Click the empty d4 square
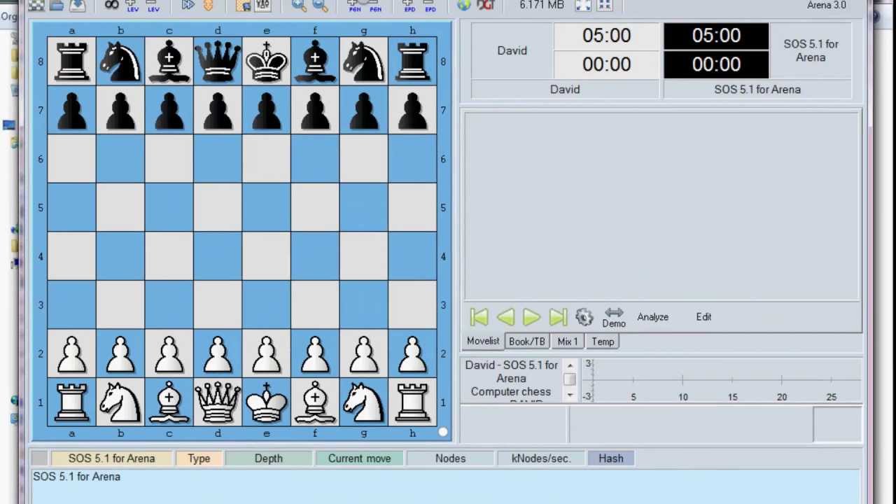The image size is (896, 504). 218,256
